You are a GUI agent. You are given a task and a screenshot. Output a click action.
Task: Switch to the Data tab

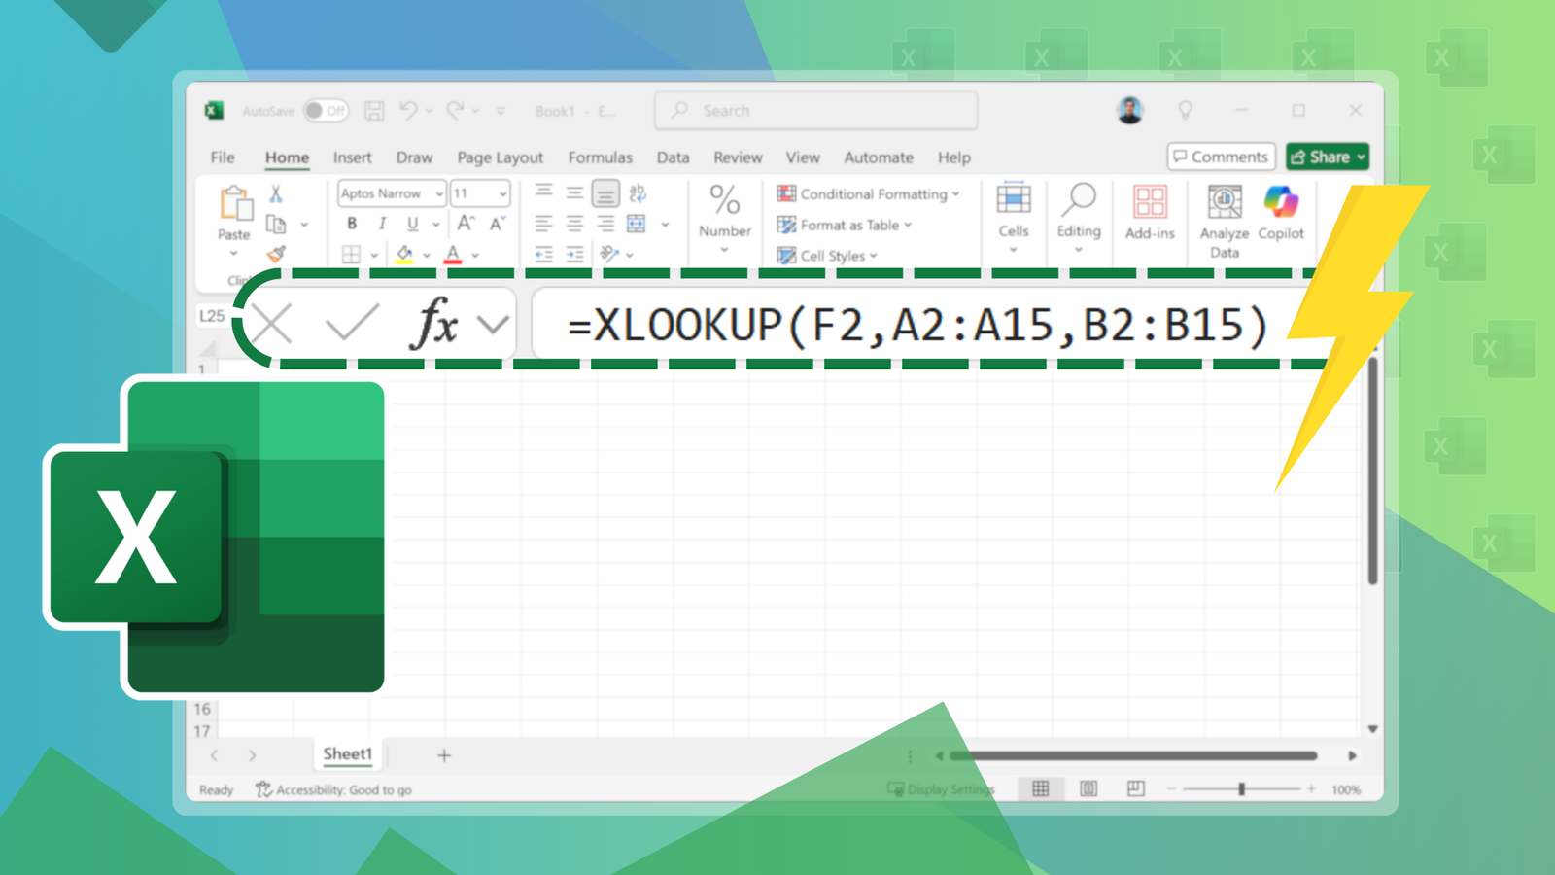(x=673, y=157)
